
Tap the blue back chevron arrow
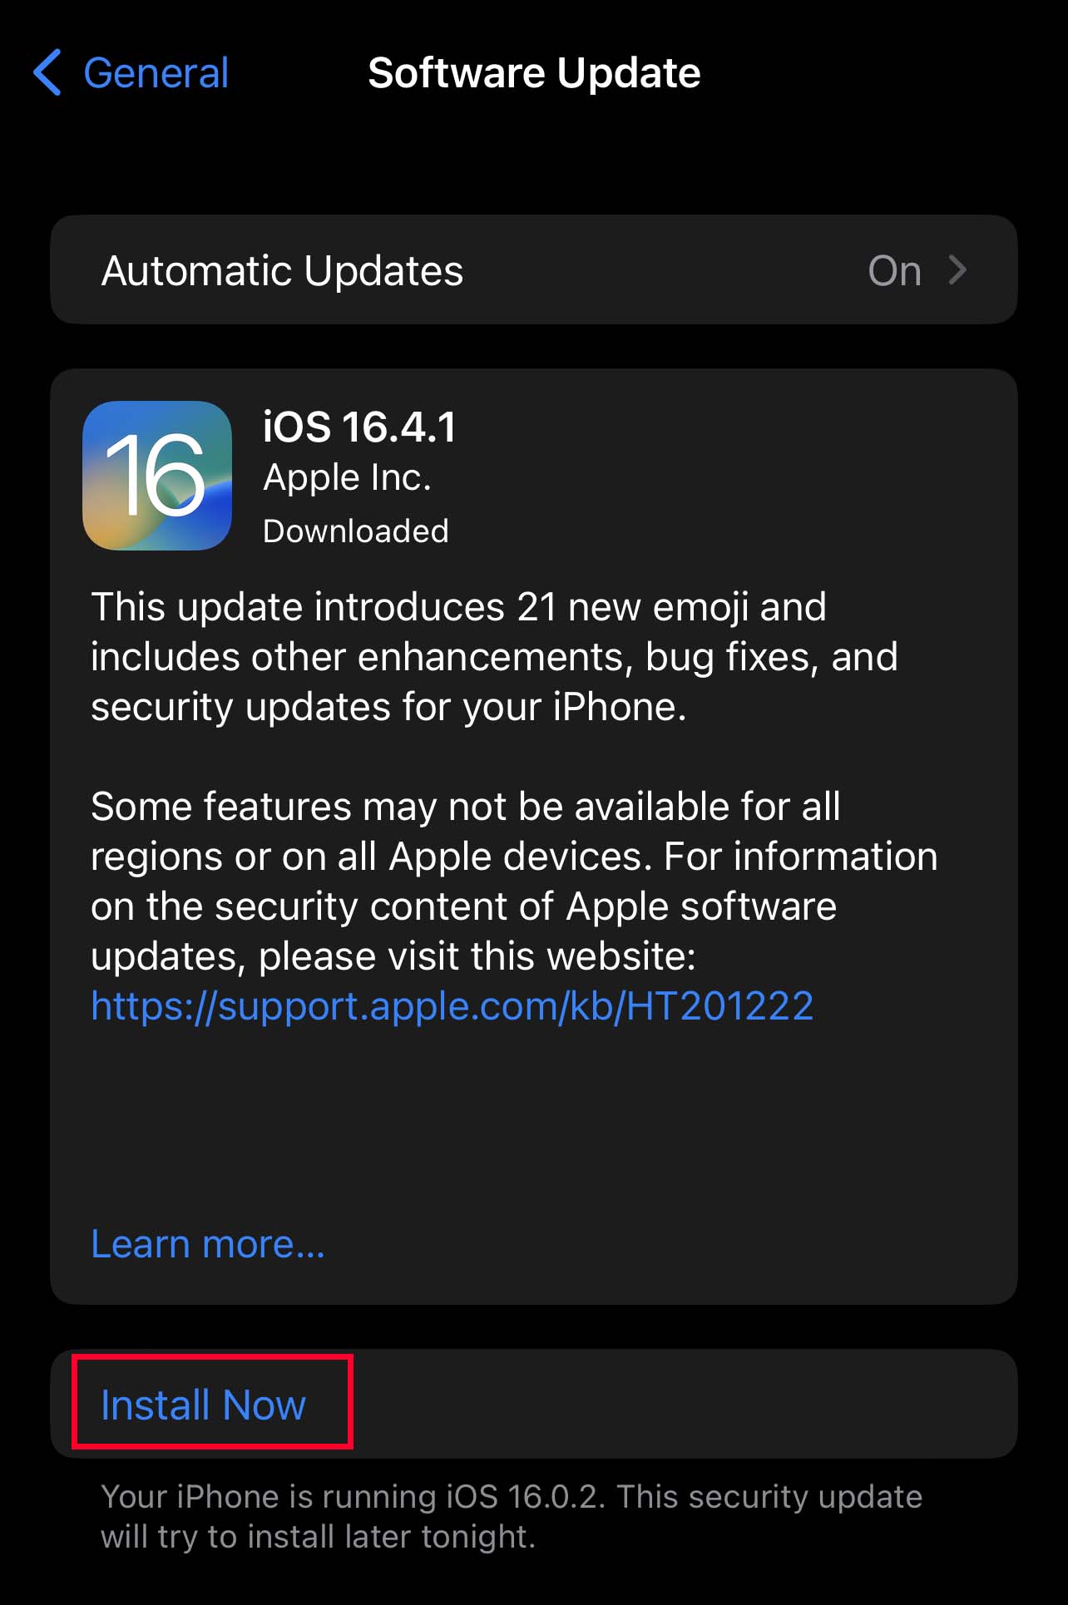click(x=47, y=72)
